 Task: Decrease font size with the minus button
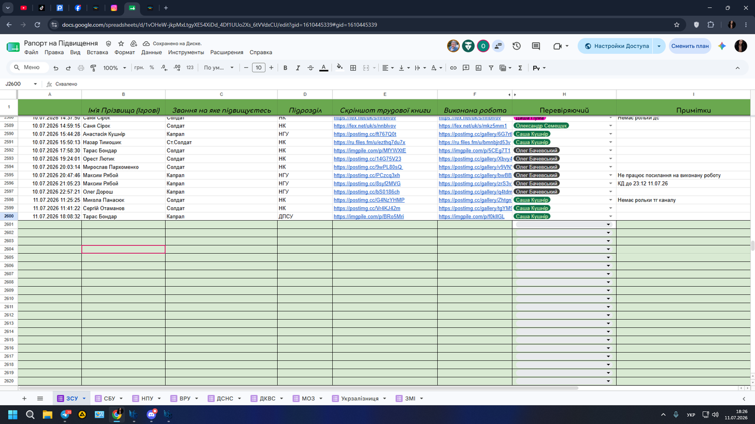246,68
